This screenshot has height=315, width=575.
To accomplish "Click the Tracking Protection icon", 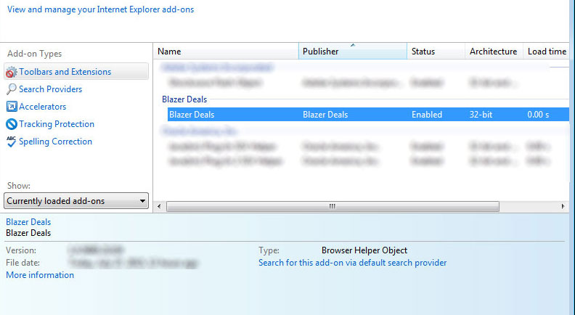I will click(11, 124).
